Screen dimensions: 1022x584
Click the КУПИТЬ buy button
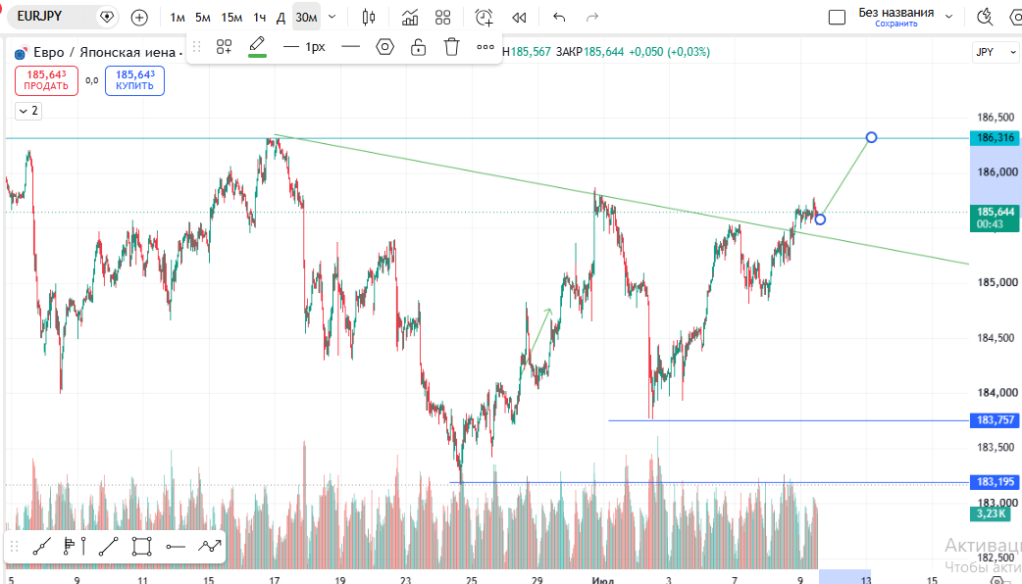(x=135, y=80)
